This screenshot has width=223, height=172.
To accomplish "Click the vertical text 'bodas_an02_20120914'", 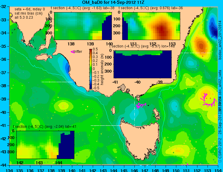I will point(220,40).
